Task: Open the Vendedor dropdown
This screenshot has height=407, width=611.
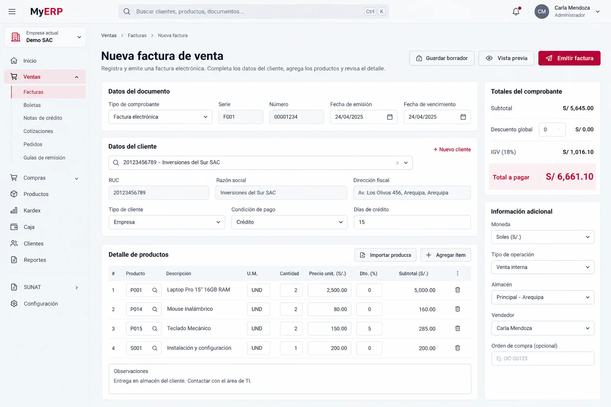Action: pos(543,328)
